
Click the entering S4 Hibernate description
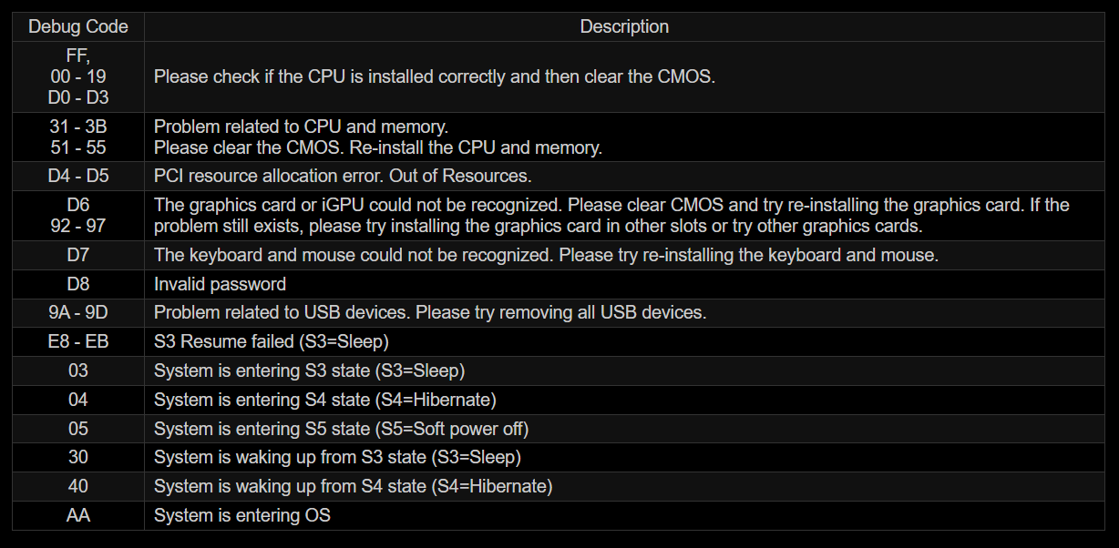pos(324,400)
